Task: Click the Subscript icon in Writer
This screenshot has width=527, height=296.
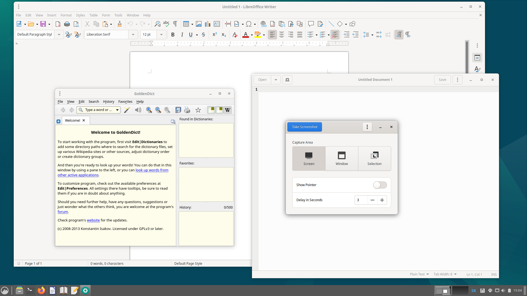Action: point(224,35)
